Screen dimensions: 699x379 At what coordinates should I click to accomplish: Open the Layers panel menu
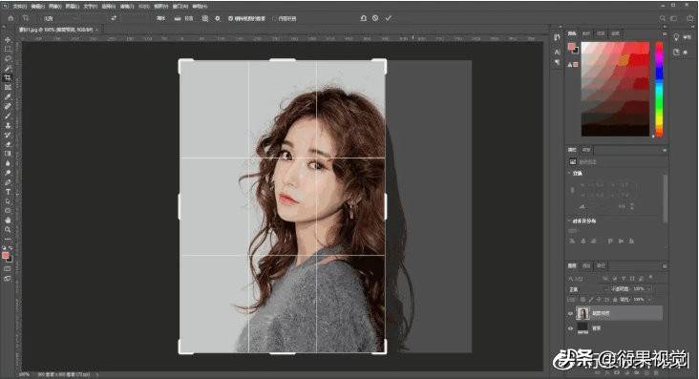pyautogui.click(x=665, y=265)
